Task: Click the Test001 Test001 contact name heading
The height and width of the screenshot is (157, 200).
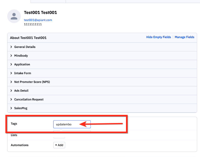Action: click(40, 13)
